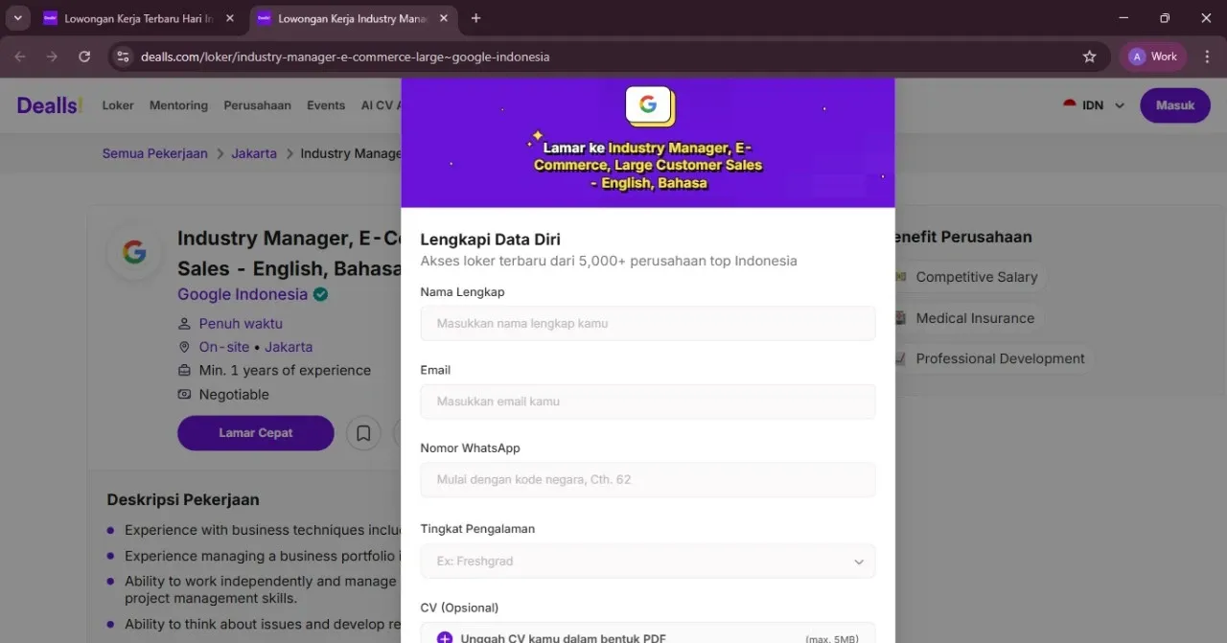Click the Deskripsi Pekerjaan heading
The image size is (1227, 643).
click(x=183, y=499)
